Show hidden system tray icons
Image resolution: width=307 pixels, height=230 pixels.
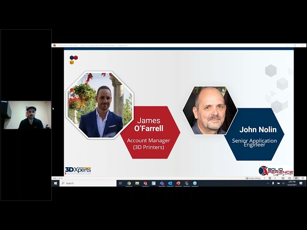pyautogui.click(x=268, y=183)
